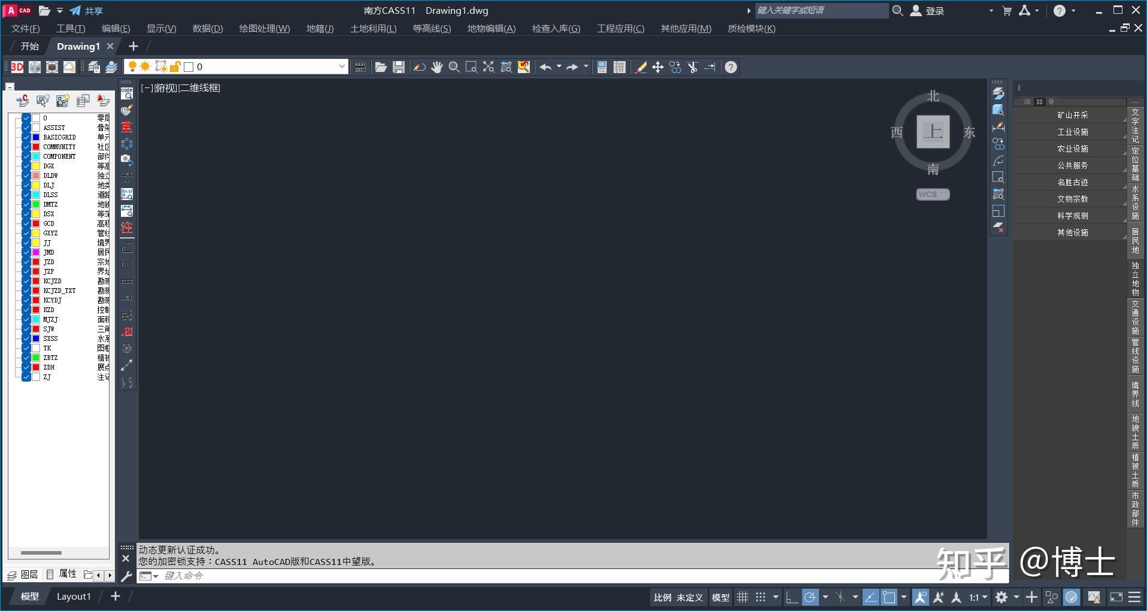Click the search magnifier icon in the title bar

click(897, 10)
